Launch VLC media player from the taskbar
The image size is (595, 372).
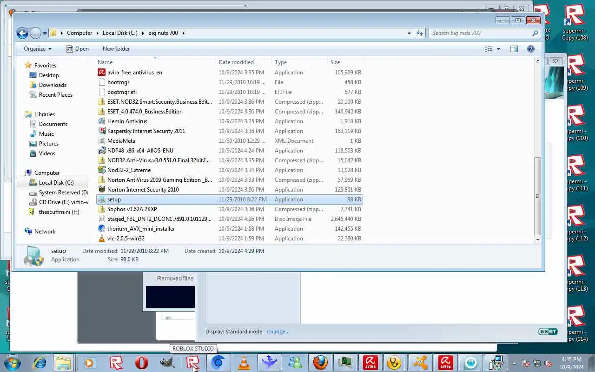click(x=244, y=363)
